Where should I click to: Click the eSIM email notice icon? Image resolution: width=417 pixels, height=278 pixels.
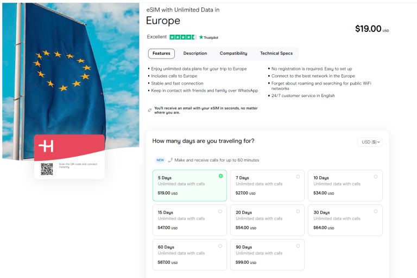click(150, 110)
